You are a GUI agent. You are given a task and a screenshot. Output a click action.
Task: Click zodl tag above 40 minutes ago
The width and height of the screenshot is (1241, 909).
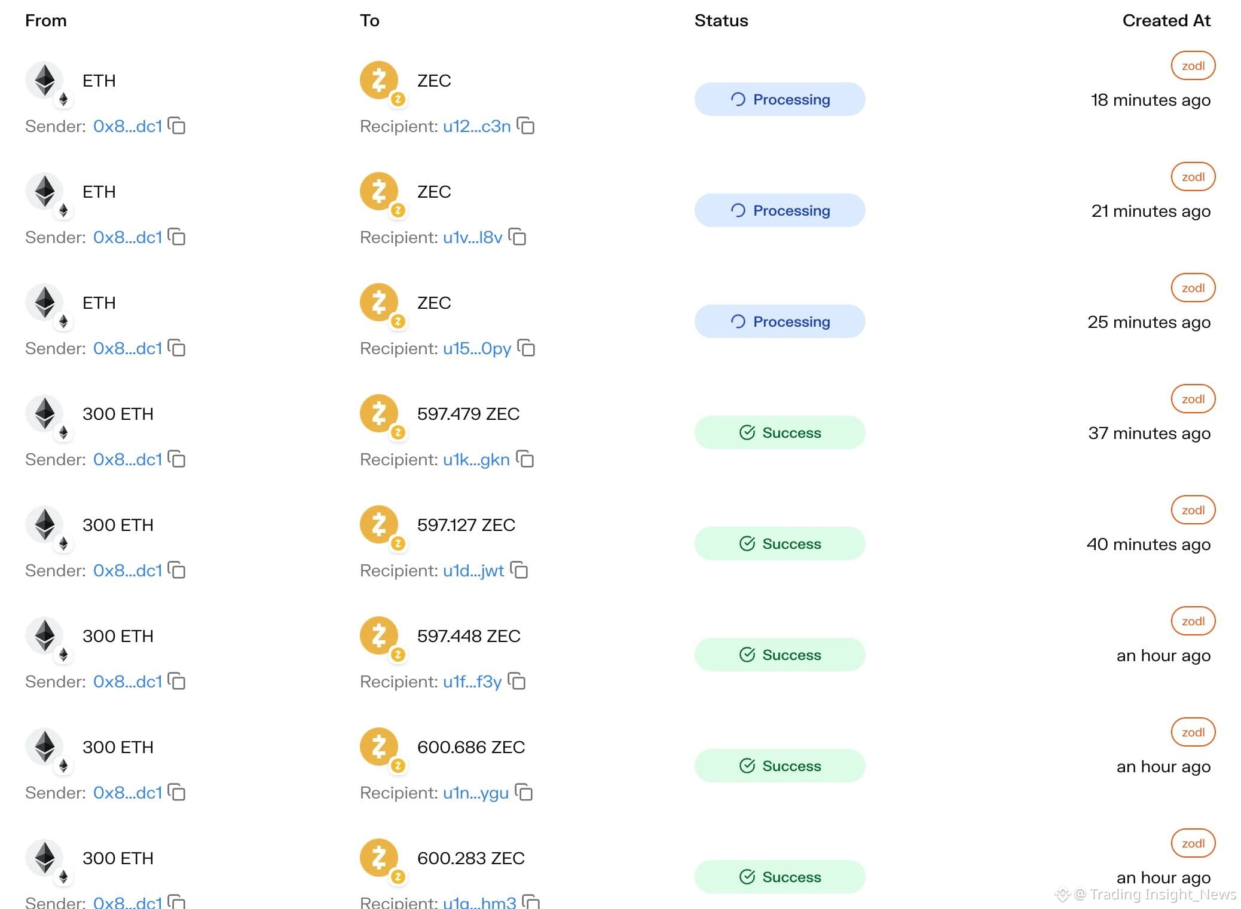[1193, 510]
